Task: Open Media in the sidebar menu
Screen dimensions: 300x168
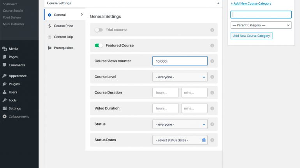Action: click(13, 49)
